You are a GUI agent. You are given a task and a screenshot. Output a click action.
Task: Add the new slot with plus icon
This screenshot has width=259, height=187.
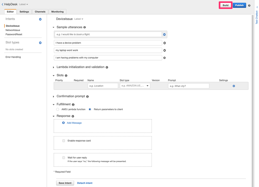(234, 86)
